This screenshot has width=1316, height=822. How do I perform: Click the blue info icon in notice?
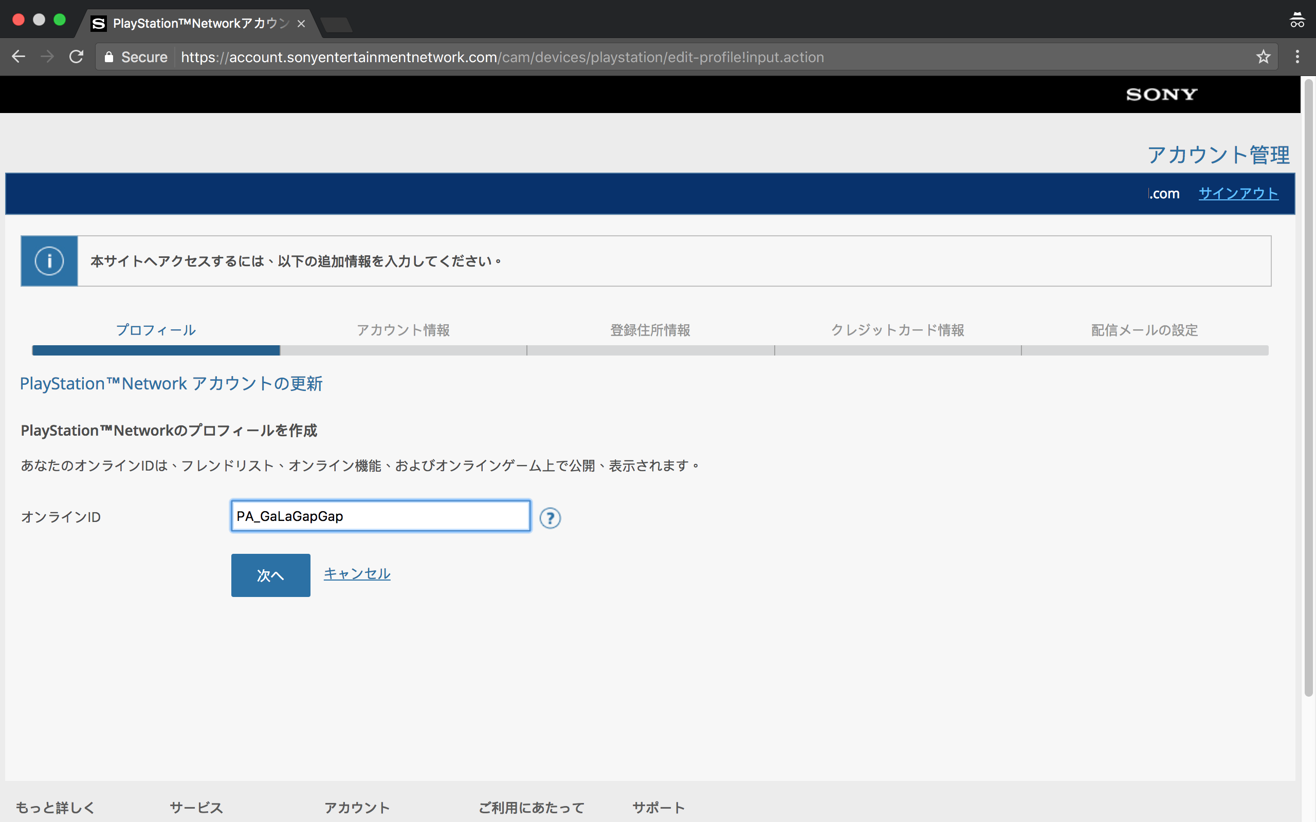(49, 261)
